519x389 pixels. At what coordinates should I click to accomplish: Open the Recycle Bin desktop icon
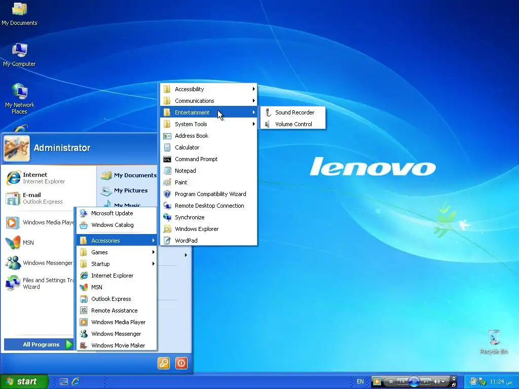click(494, 342)
